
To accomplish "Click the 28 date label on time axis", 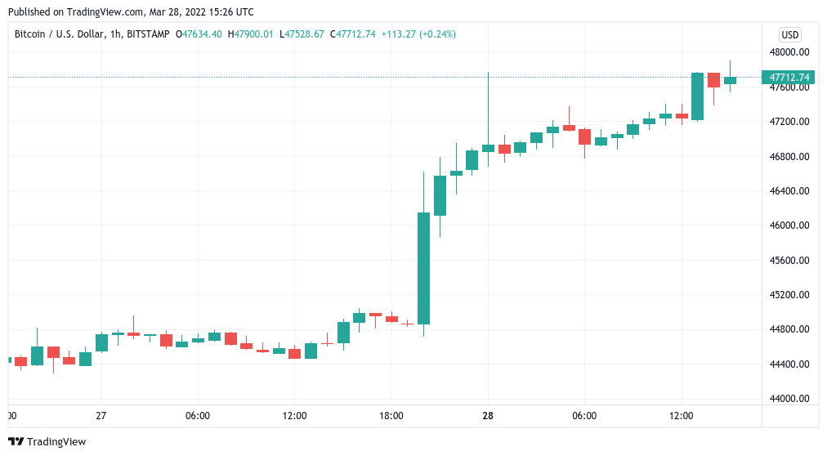I will 488,416.
